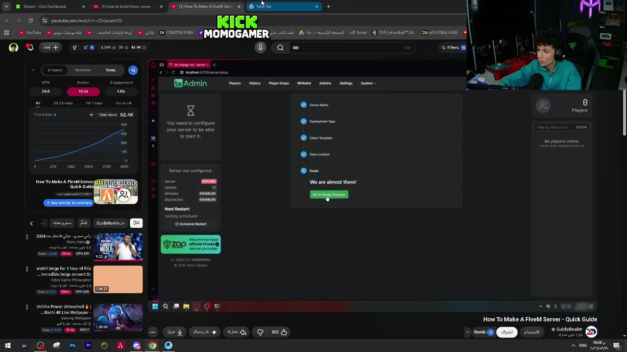Open the Itachi 4K Live Wallpaper thumbnail

pos(118,317)
